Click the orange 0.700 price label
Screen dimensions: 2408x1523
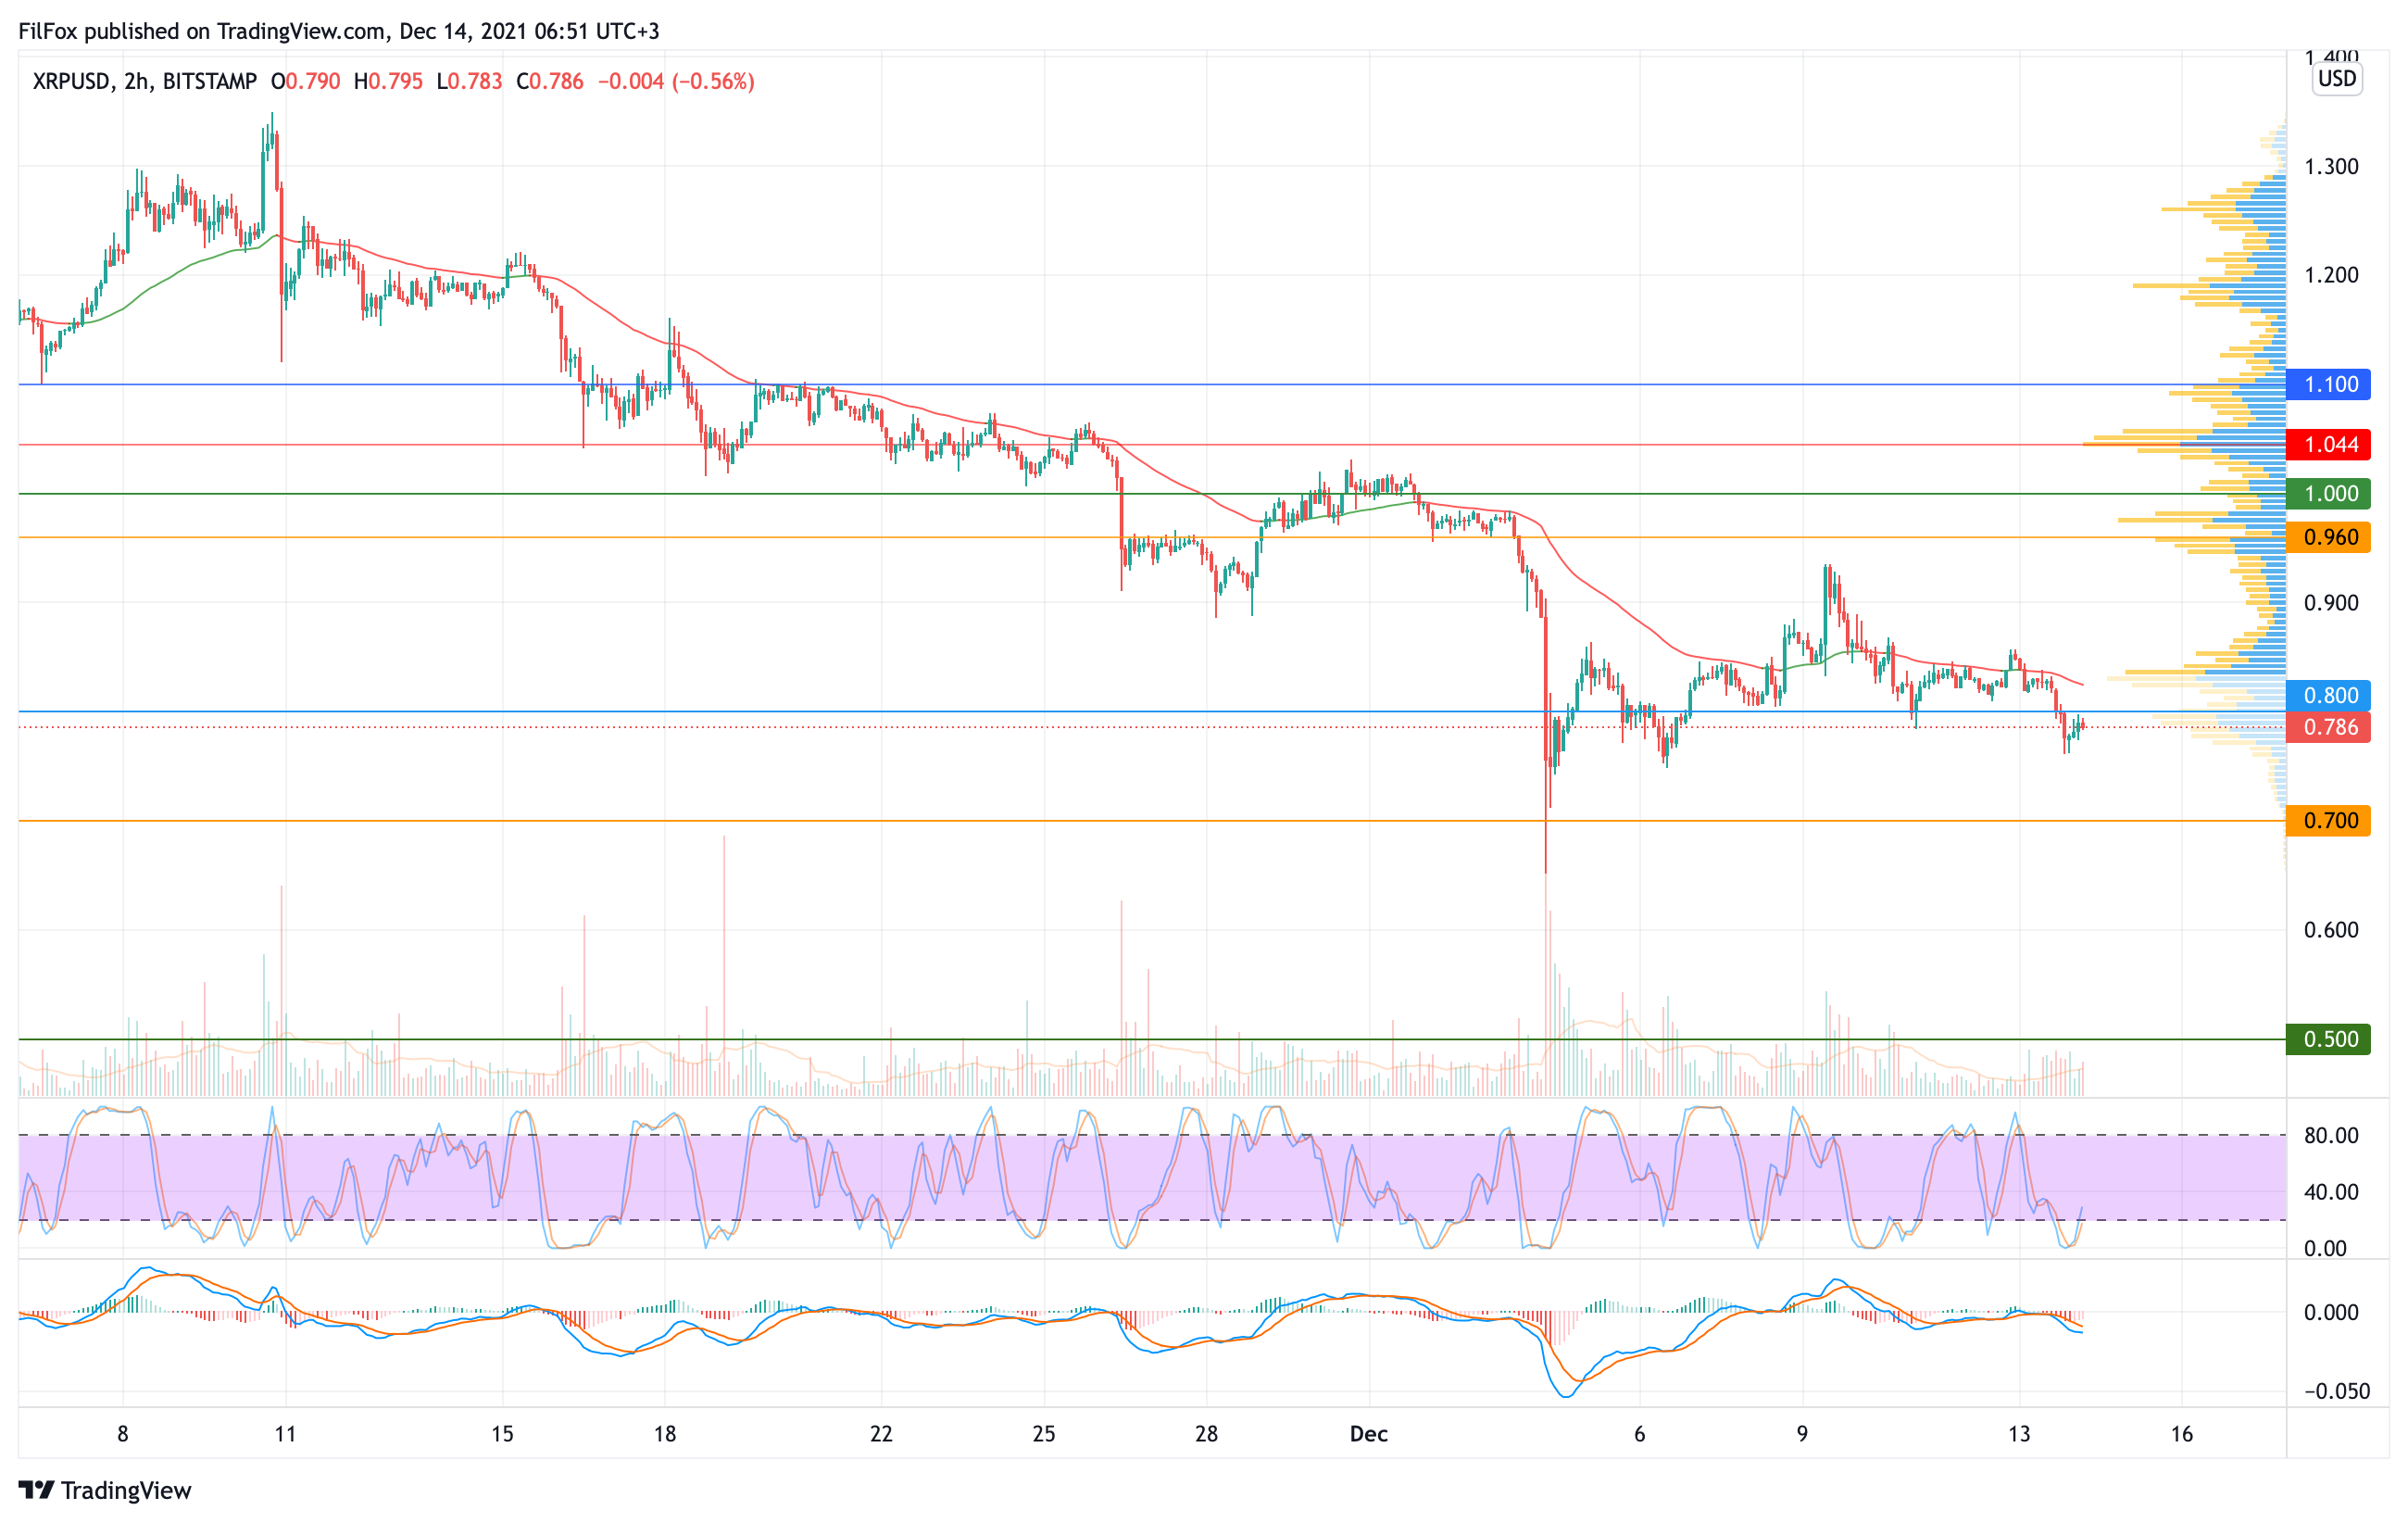(x=2328, y=821)
